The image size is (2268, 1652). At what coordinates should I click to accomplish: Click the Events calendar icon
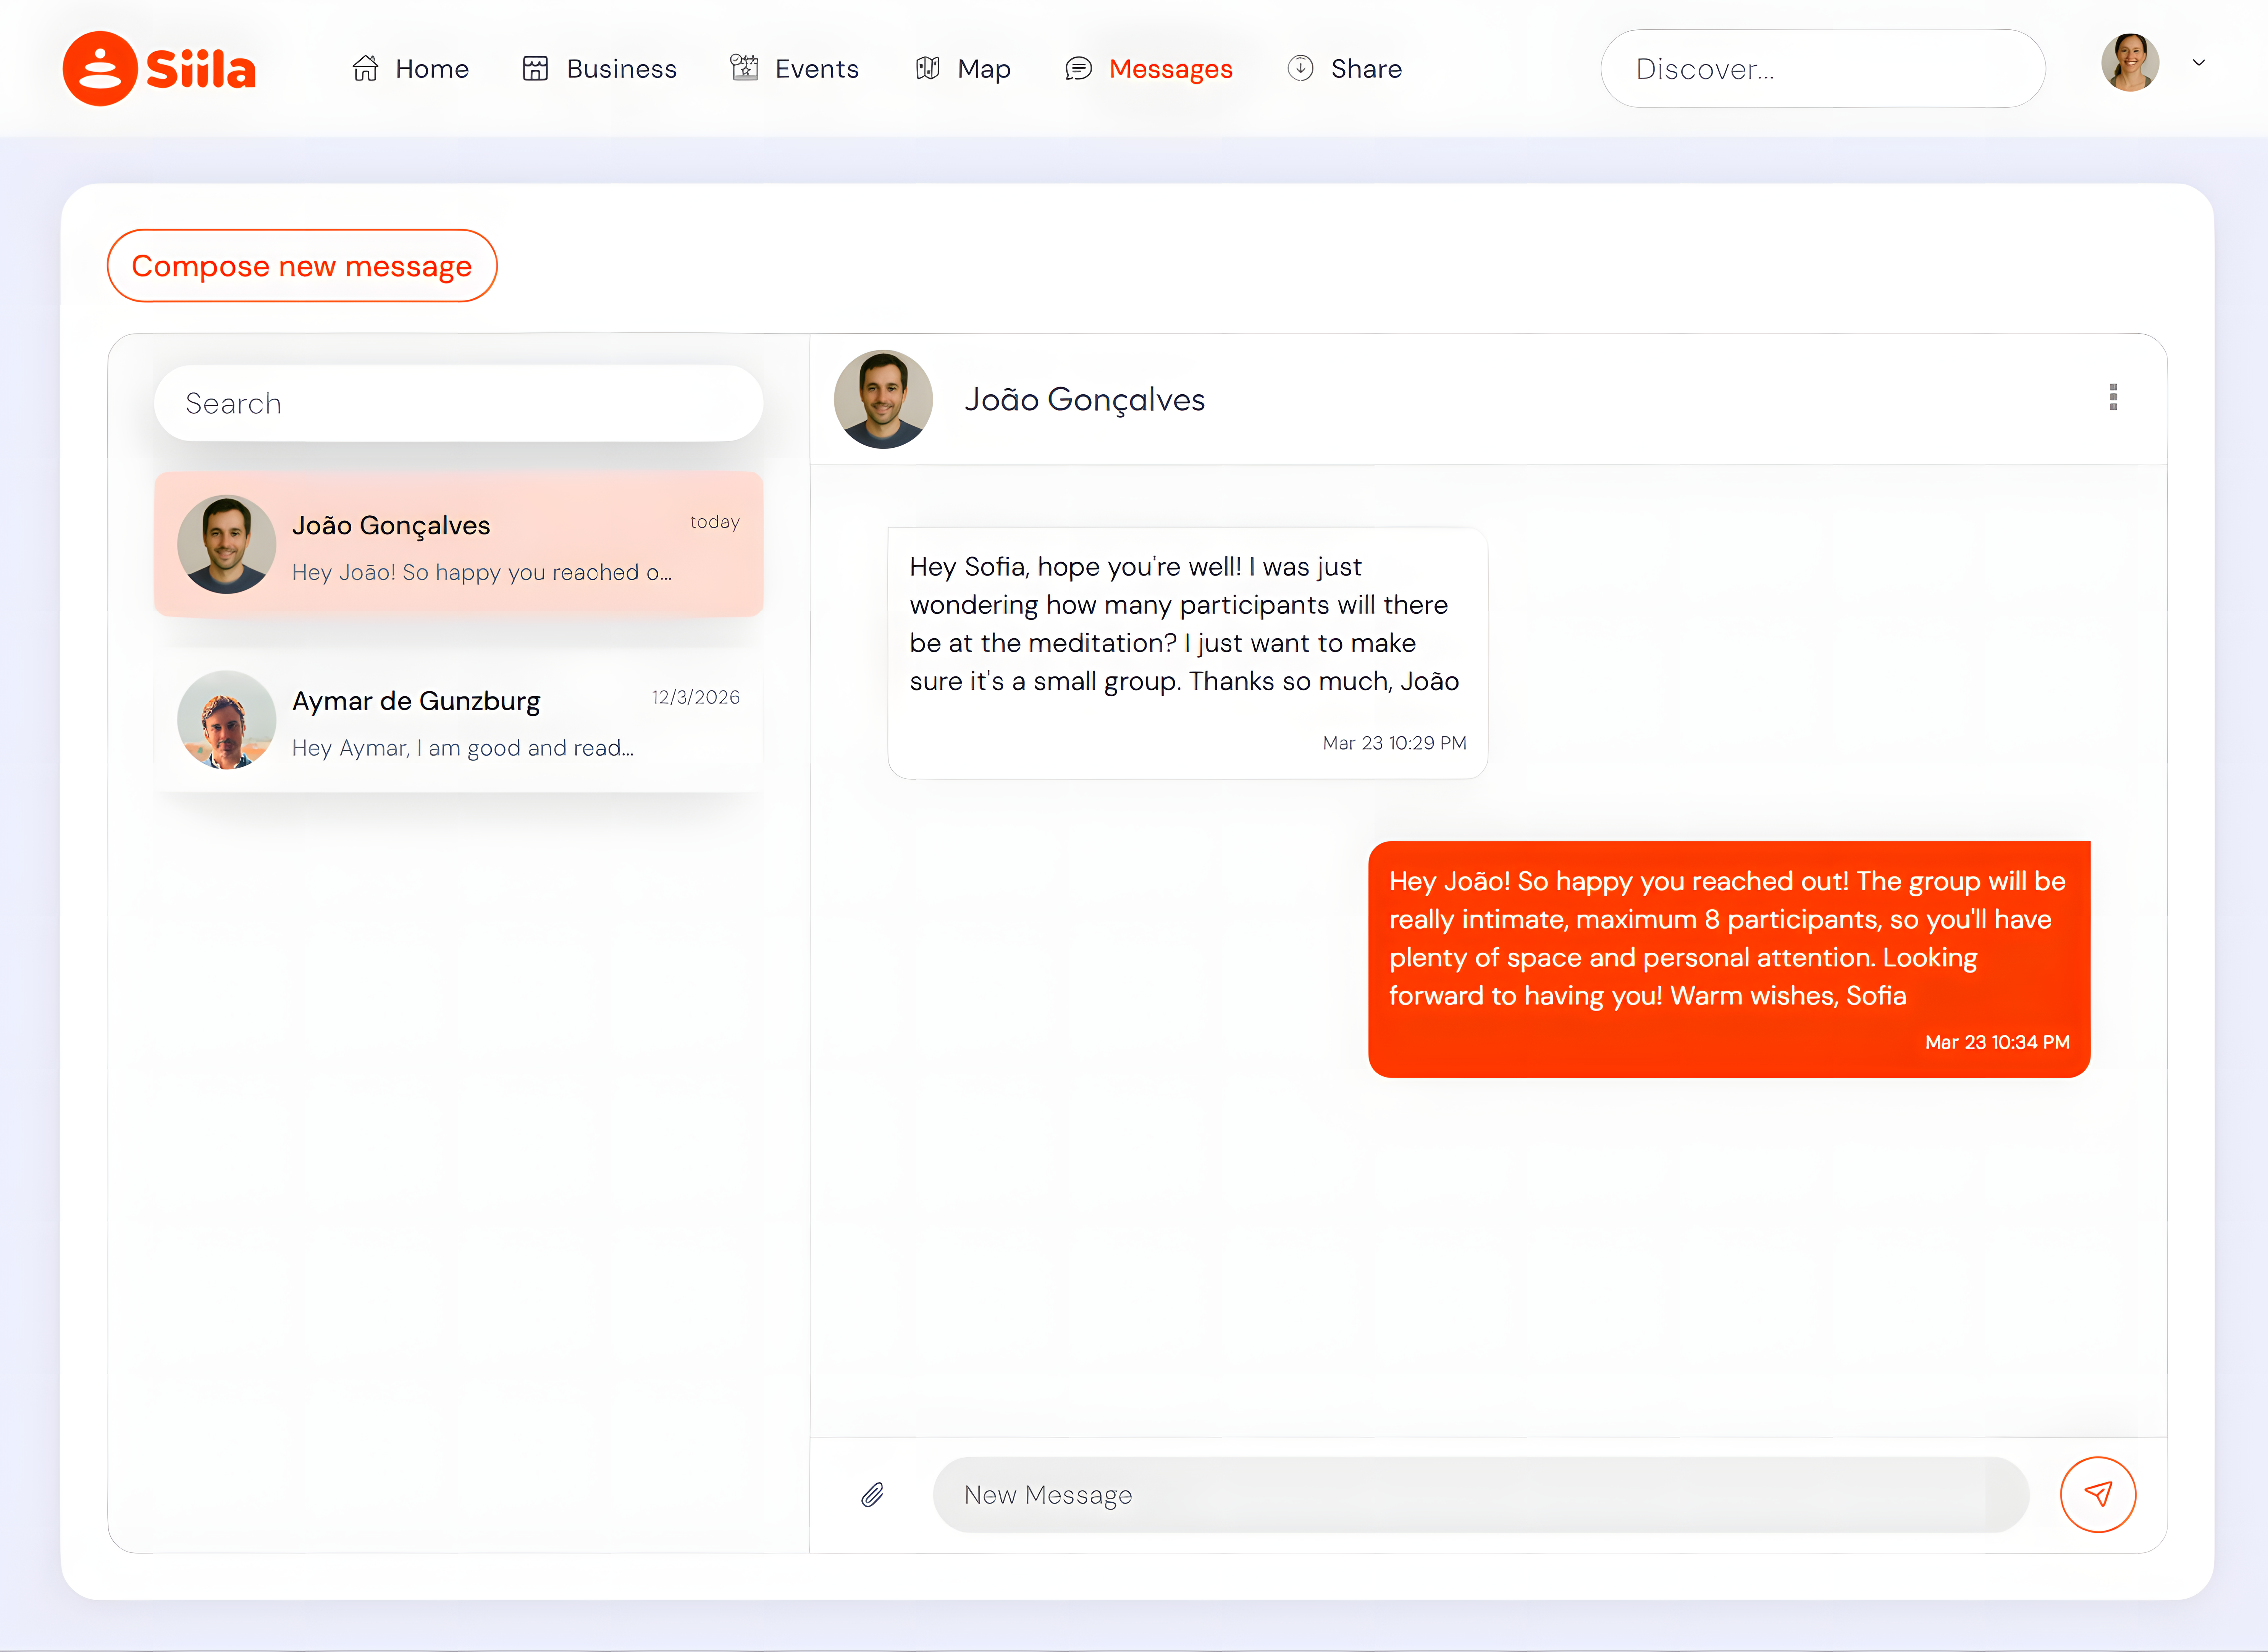(x=744, y=68)
